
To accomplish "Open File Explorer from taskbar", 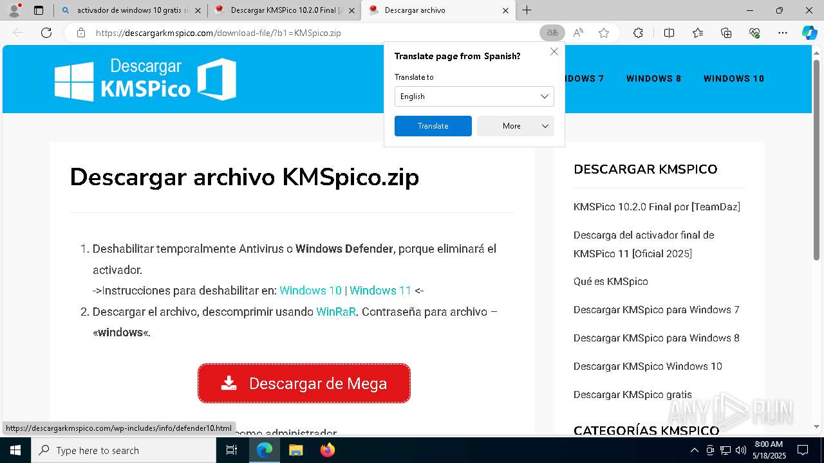I will coord(295,450).
